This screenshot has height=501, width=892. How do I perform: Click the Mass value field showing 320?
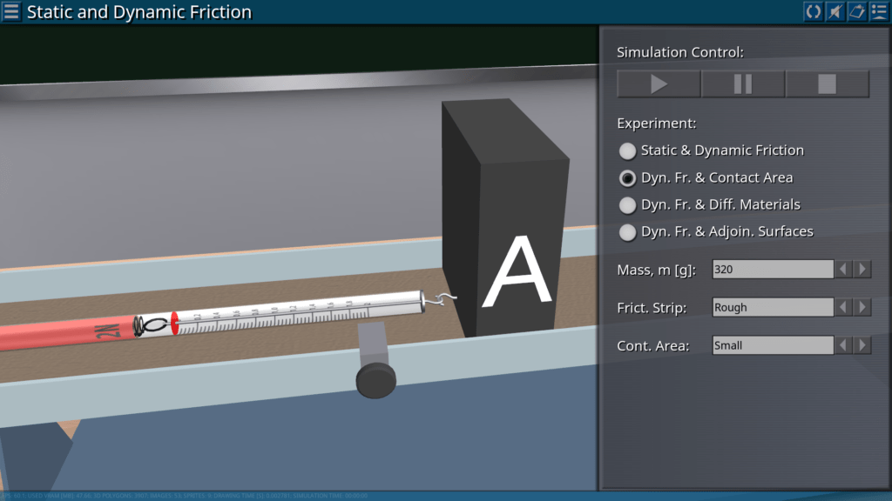point(772,270)
